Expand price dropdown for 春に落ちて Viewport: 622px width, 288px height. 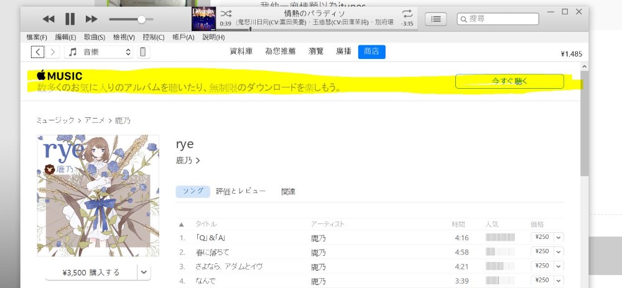559,251
